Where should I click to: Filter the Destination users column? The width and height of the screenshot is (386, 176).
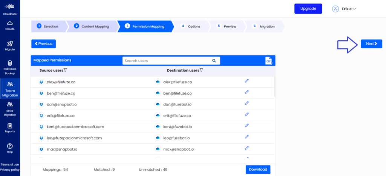click(x=201, y=70)
